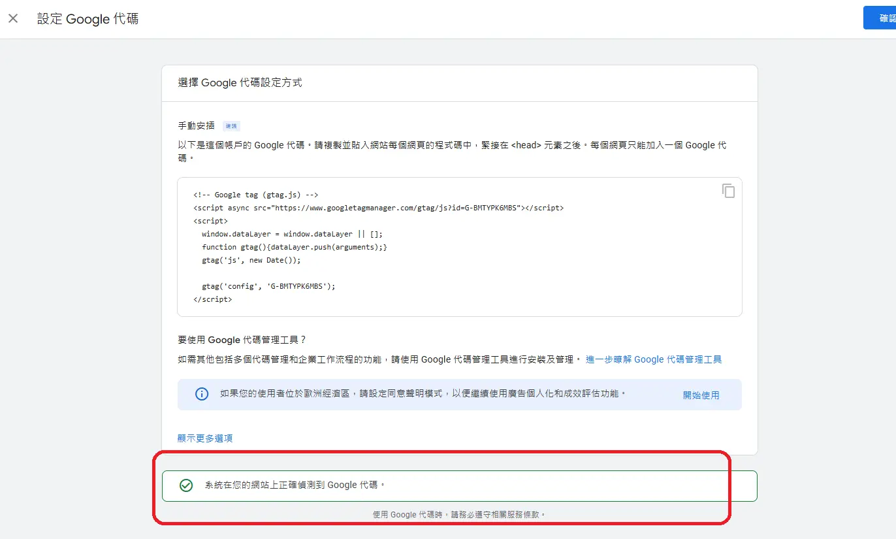The width and height of the screenshot is (896, 539).
Task: Collapse the manual installation instructions section
Action: click(x=197, y=125)
